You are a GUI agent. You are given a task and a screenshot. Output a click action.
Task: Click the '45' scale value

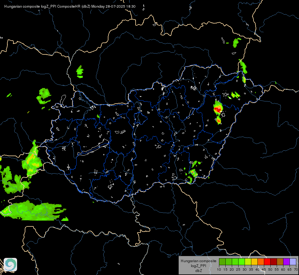(264, 270)
